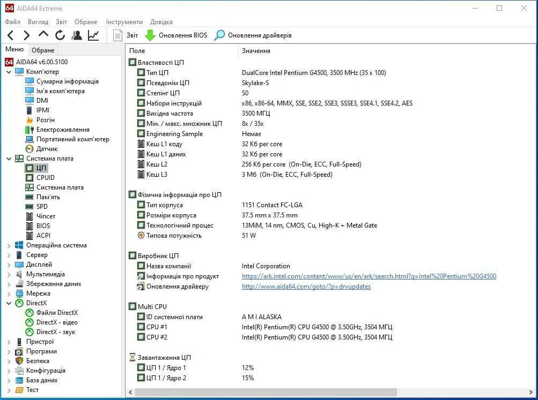
Task: Select the IPMI item icon
Action: (30, 110)
